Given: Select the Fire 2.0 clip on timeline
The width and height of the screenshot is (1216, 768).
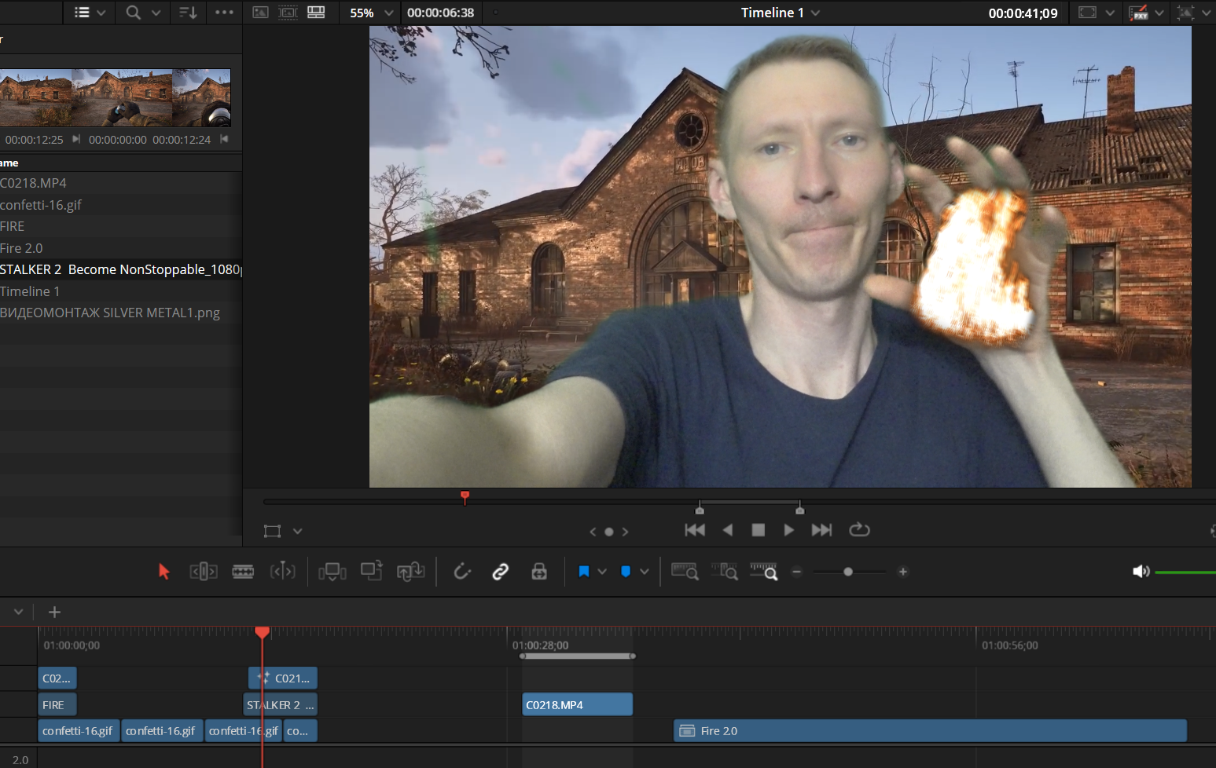Looking at the screenshot, I should point(930,731).
